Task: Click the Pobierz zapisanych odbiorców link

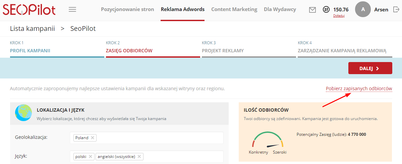Action: click(x=359, y=89)
